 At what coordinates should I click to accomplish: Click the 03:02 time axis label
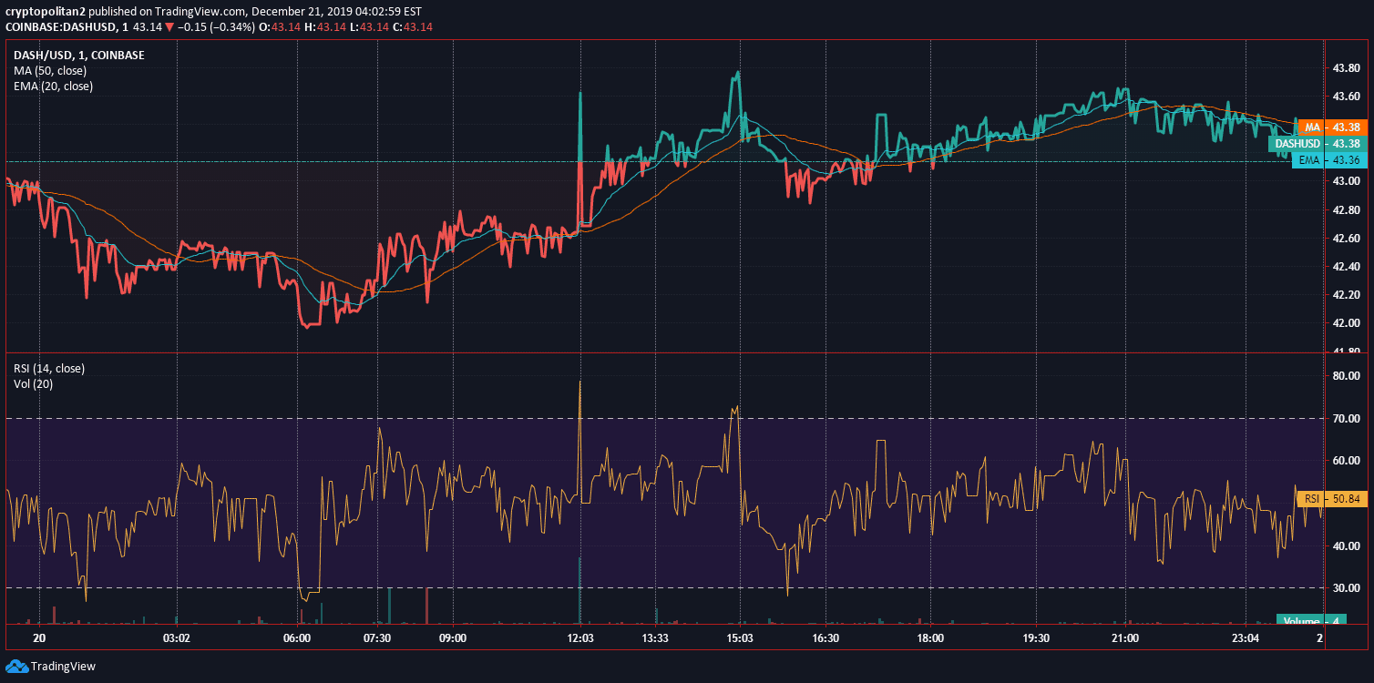point(176,638)
